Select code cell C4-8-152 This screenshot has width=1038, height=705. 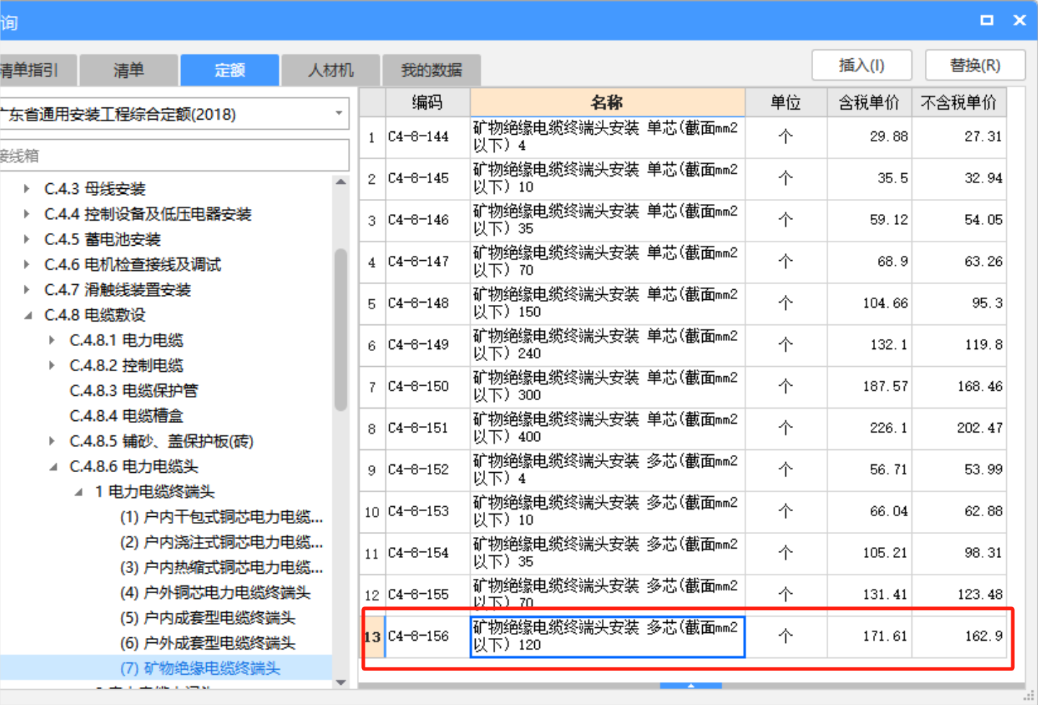tap(427, 470)
